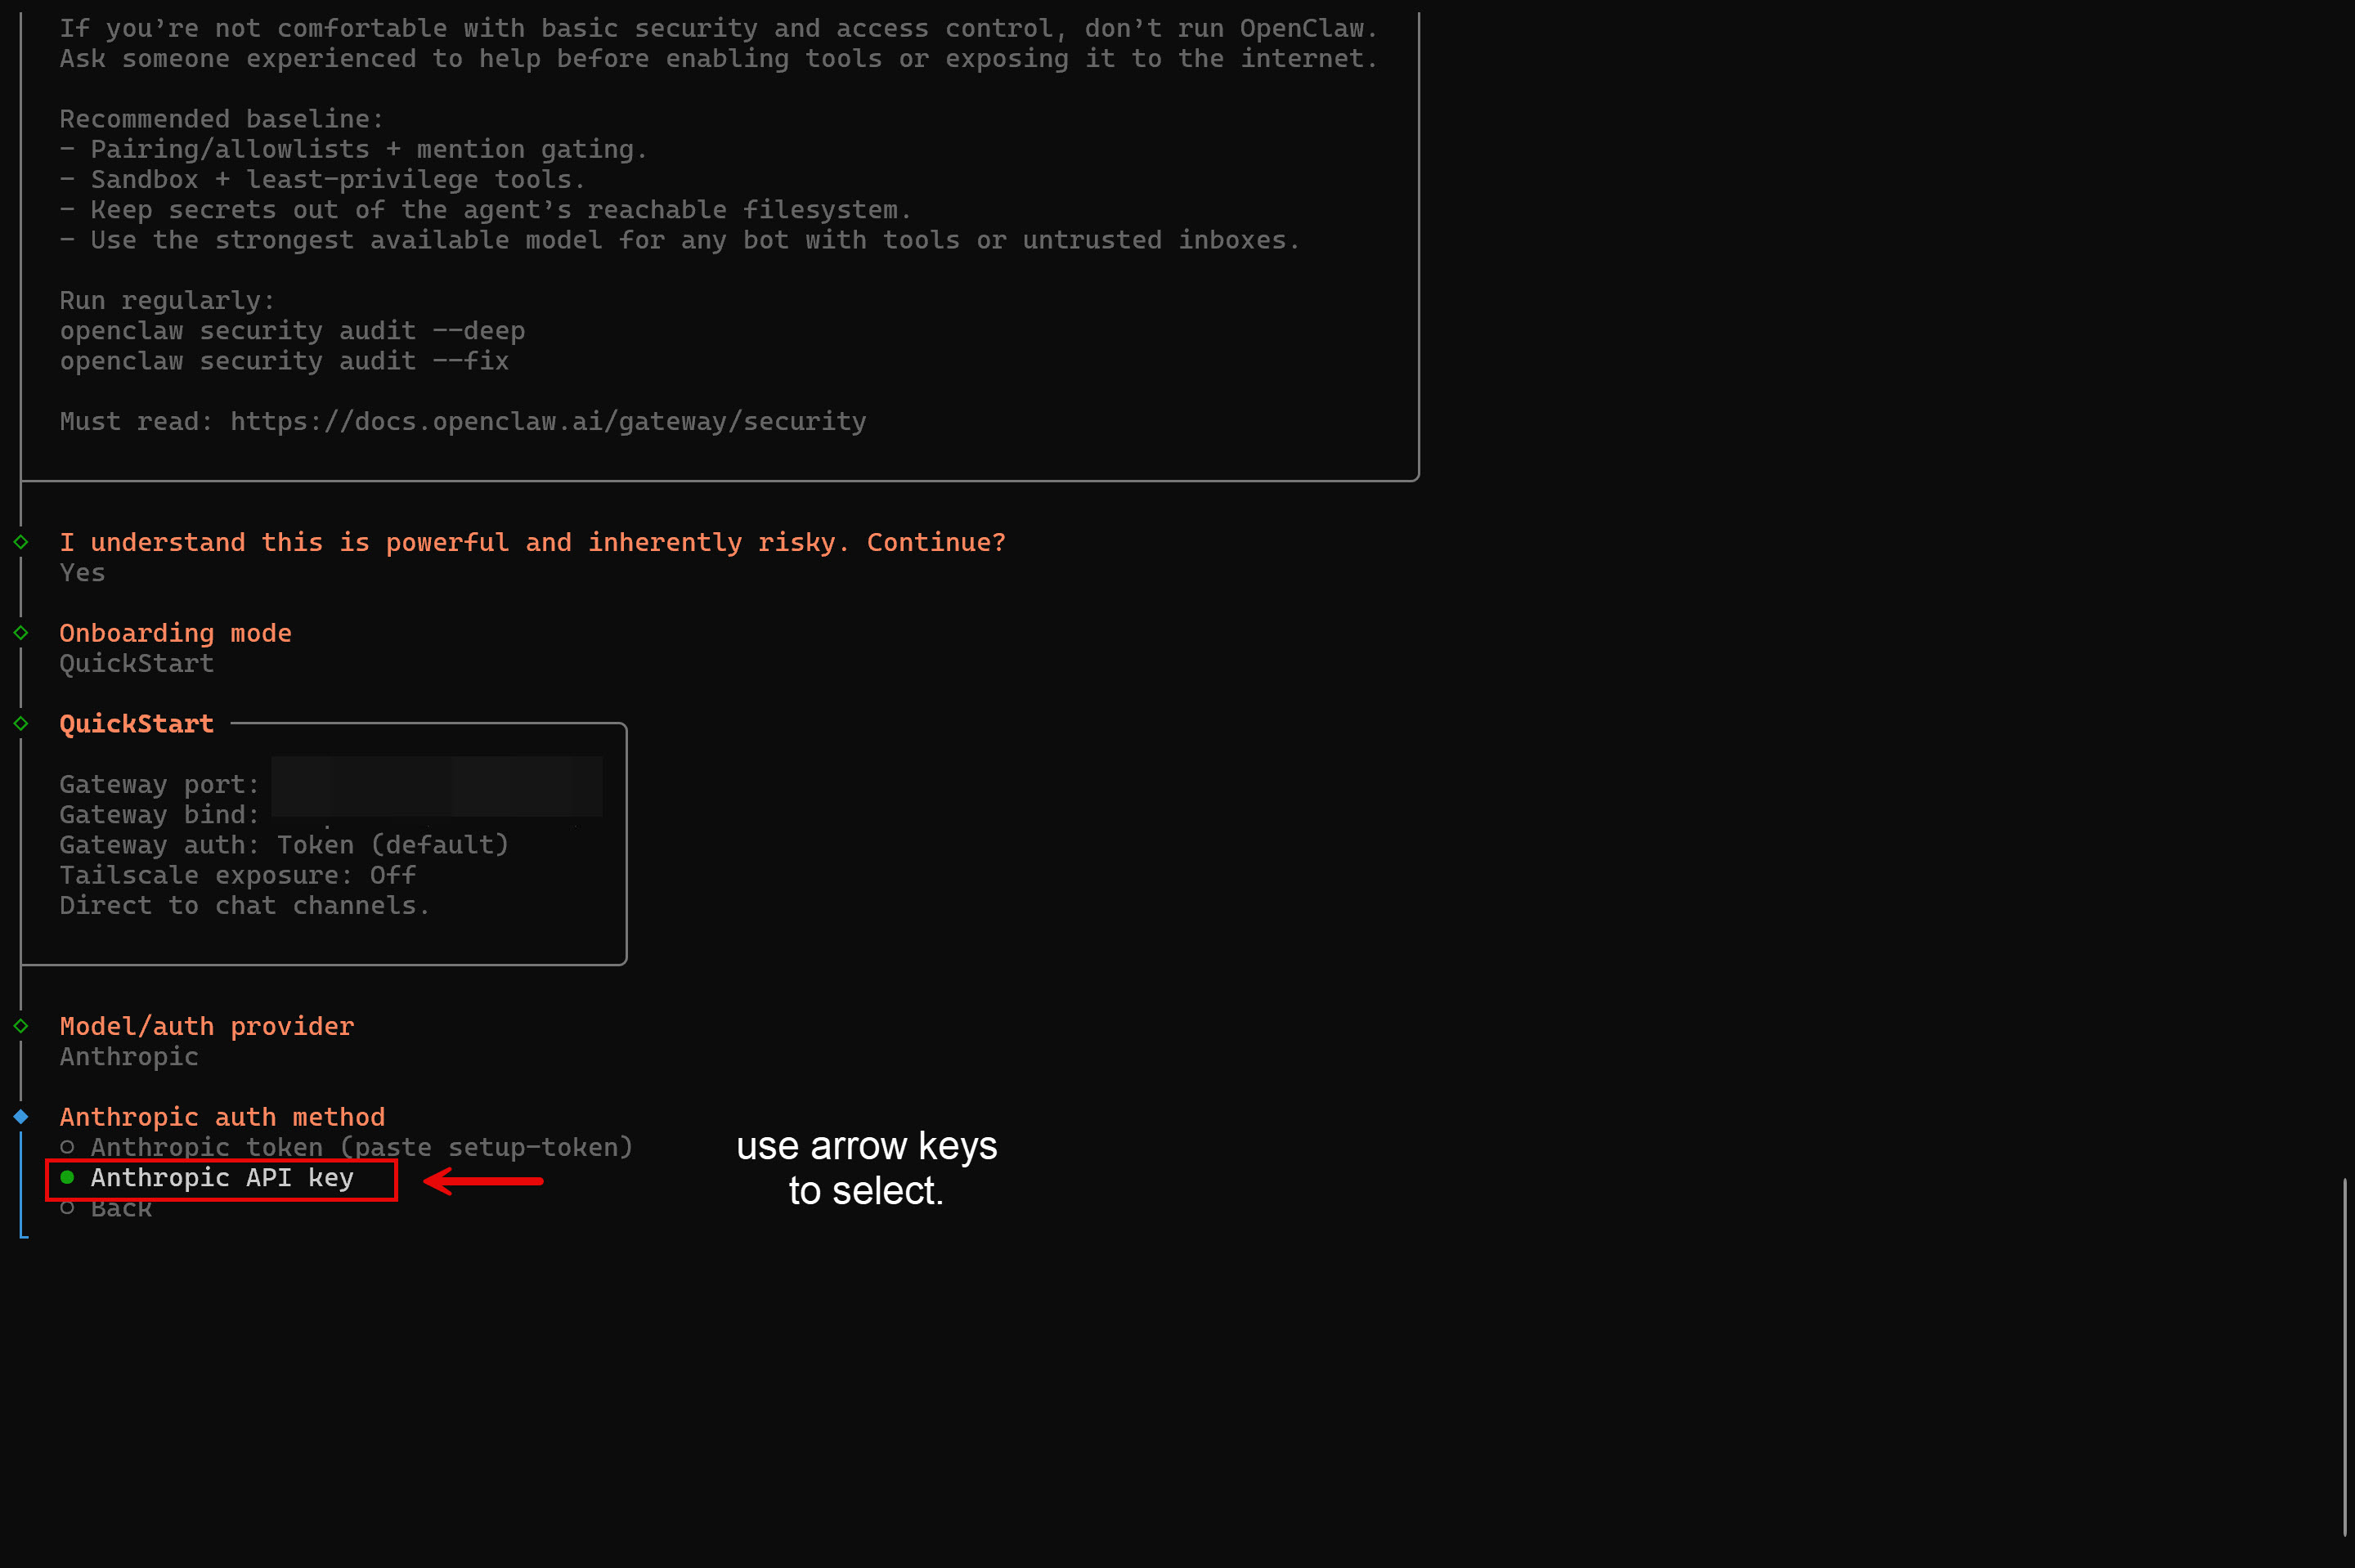Click 'Keep secrets out of the agent's' line

click(x=486, y=210)
